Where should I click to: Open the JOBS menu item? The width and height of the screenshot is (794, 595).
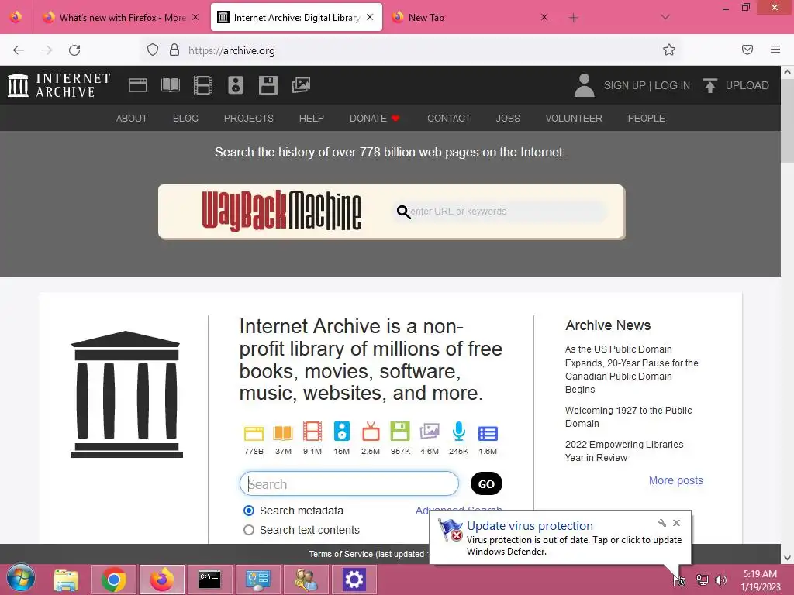coord(508,118)
